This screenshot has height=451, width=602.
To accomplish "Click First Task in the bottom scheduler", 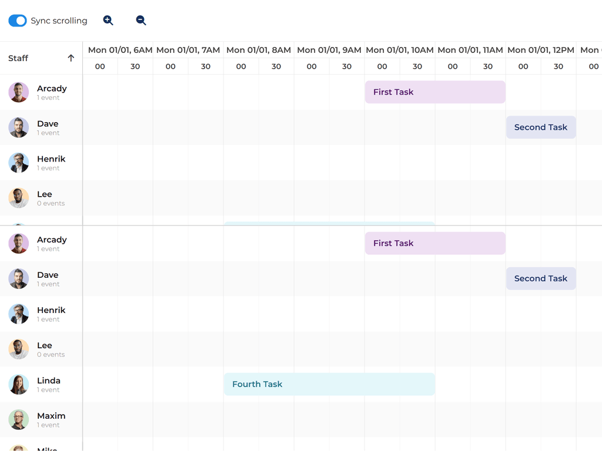I will (x=435, y=243).
